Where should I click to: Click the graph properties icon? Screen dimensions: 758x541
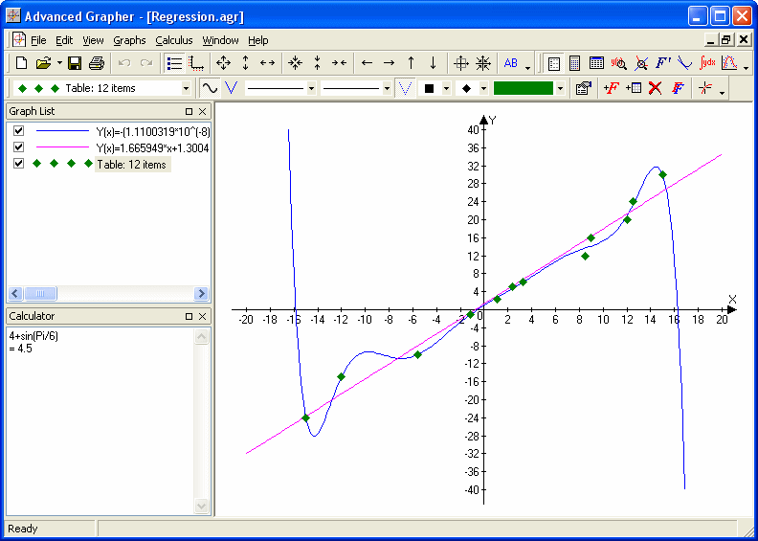point(583,88)
